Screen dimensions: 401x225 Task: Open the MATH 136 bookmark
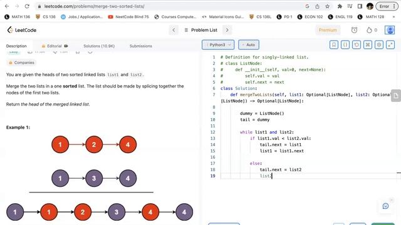tap(18, 17)
